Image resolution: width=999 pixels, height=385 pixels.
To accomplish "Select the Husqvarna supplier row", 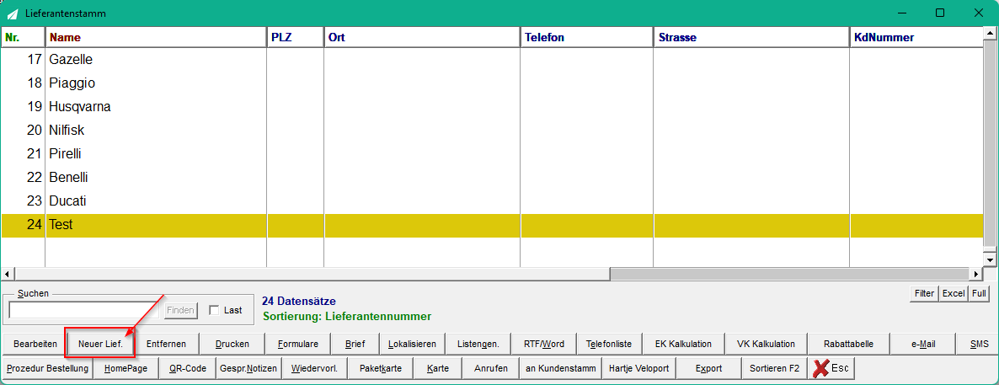I will 493,106.
